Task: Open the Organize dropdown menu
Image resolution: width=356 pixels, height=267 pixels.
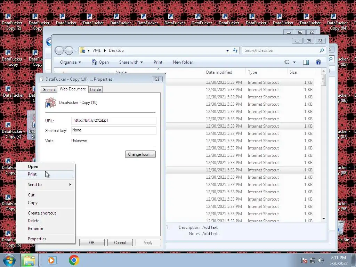Action: [70, 62]
